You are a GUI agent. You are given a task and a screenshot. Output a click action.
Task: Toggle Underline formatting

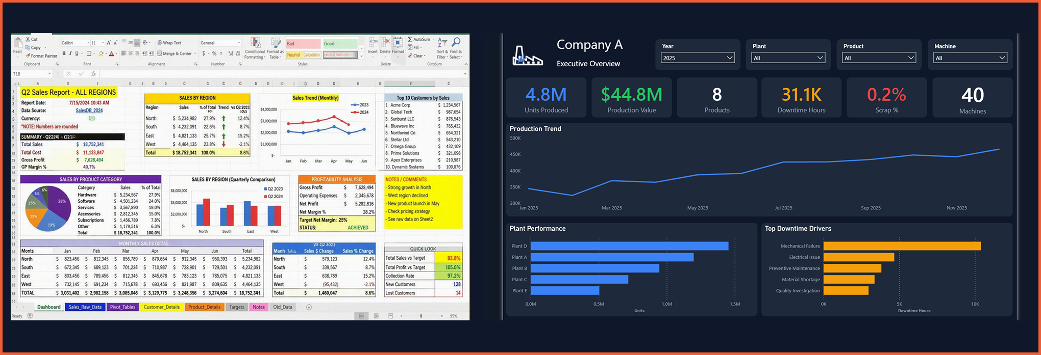[77, 53]
